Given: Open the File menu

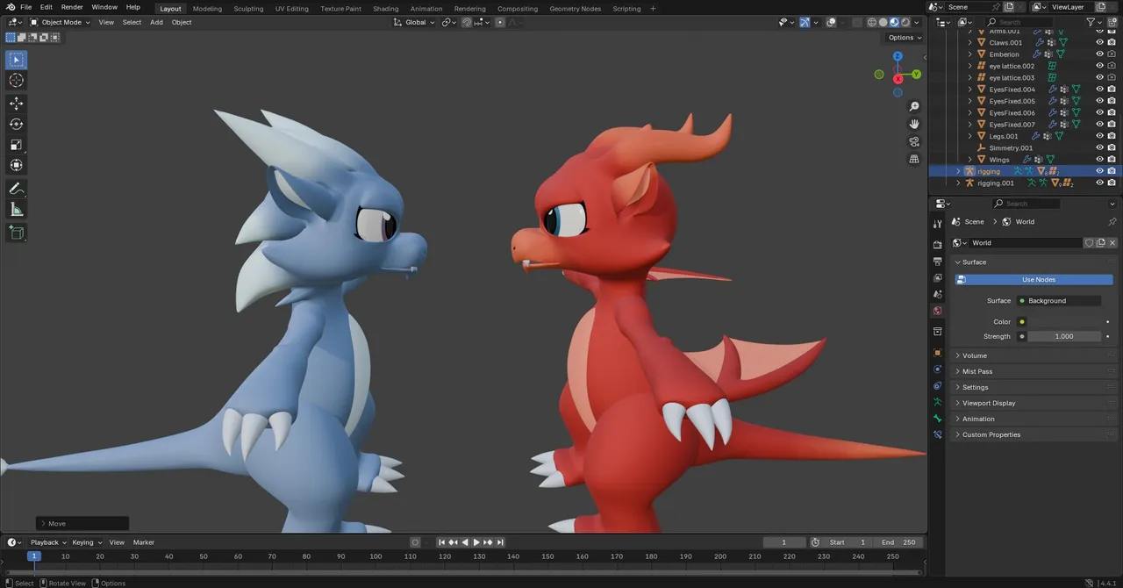Looking at the screenshot, I should [x=26, y=7].
